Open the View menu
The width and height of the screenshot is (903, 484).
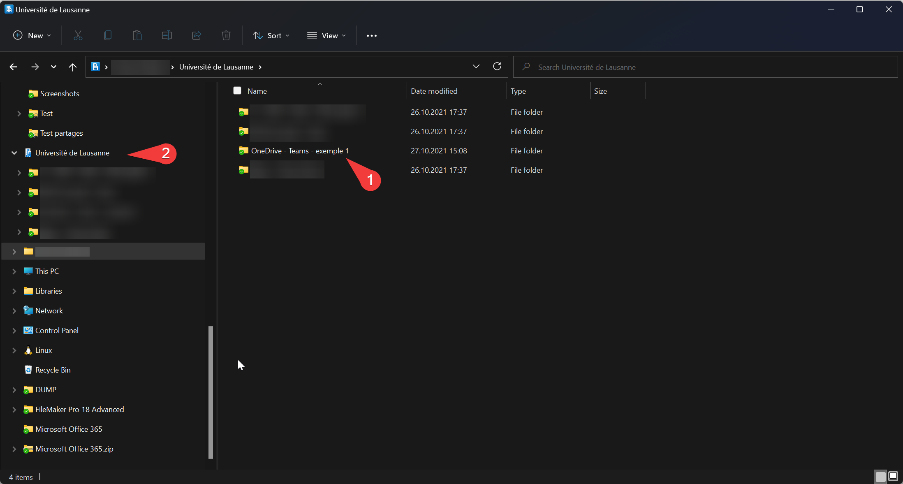[327, 36]
